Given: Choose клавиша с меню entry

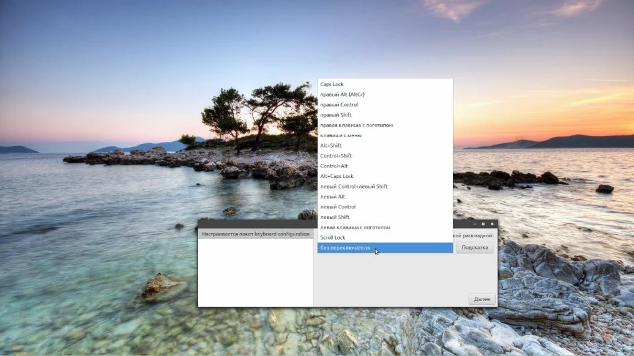Looking at the screenshot, I should (341, 135).
